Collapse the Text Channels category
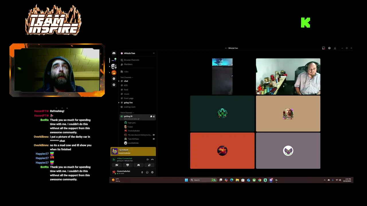 point(126,77)
